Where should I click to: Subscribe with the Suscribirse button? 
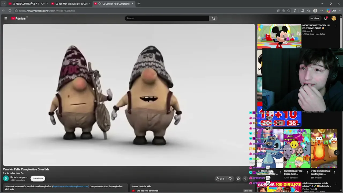click(38, 179)
